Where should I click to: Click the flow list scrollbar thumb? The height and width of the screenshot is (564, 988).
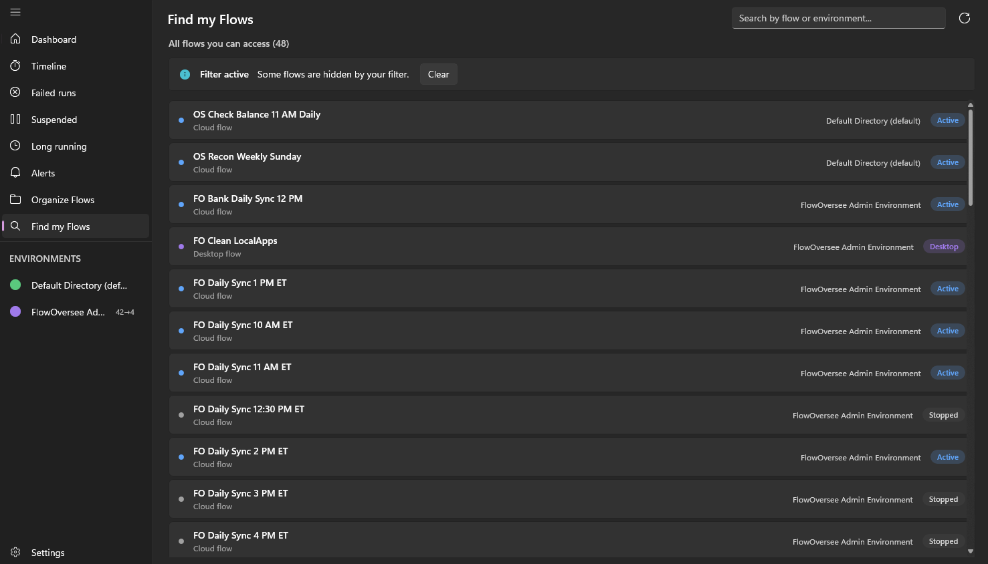[x=970, y=157]
